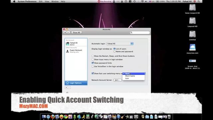
Task: Enable Show the Restart, Sleep, Shut Down buttons
Action: click(x=93, y=56)
